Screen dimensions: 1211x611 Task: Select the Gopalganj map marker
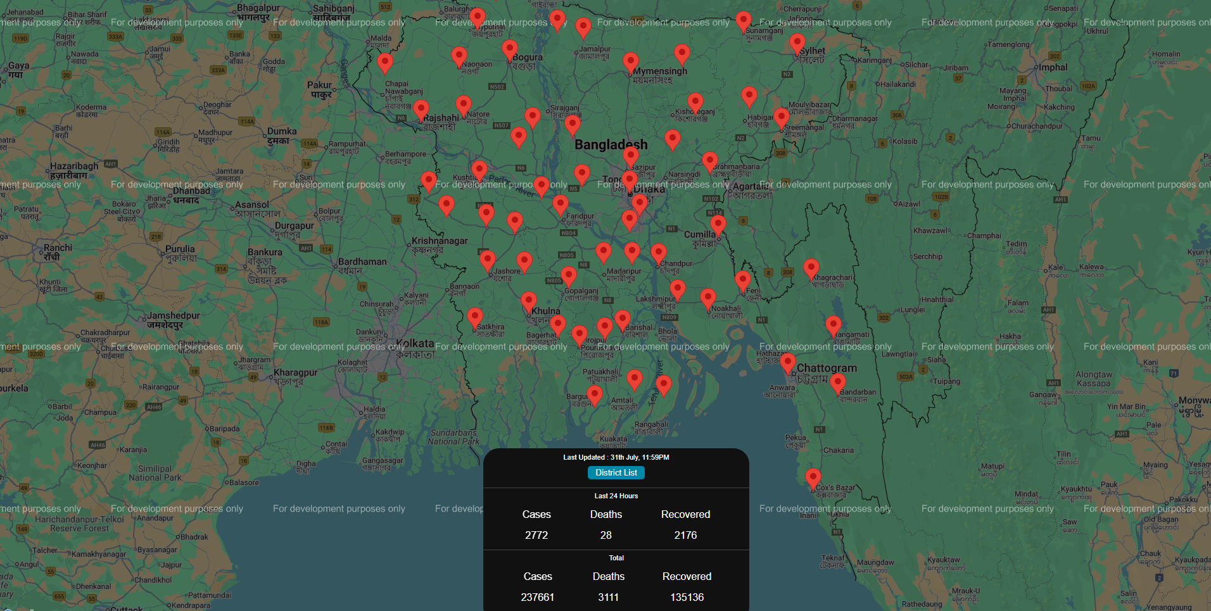coord(568,275)
